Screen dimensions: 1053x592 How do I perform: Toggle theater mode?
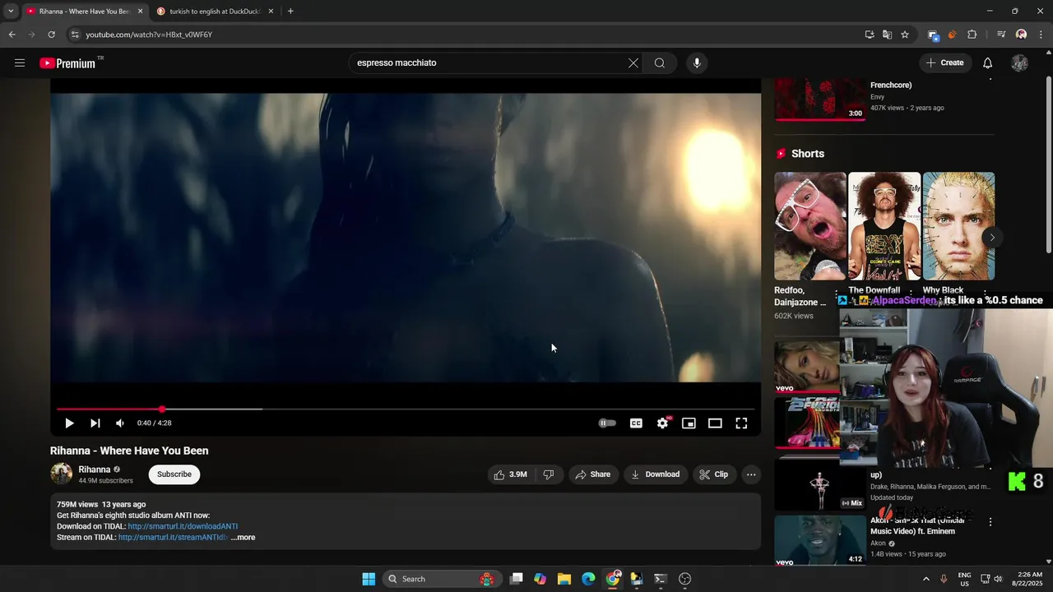click(715, 423)
